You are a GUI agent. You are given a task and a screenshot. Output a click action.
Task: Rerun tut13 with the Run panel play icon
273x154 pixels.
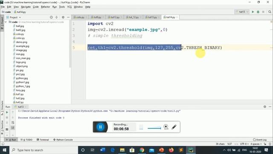[7, 112]
